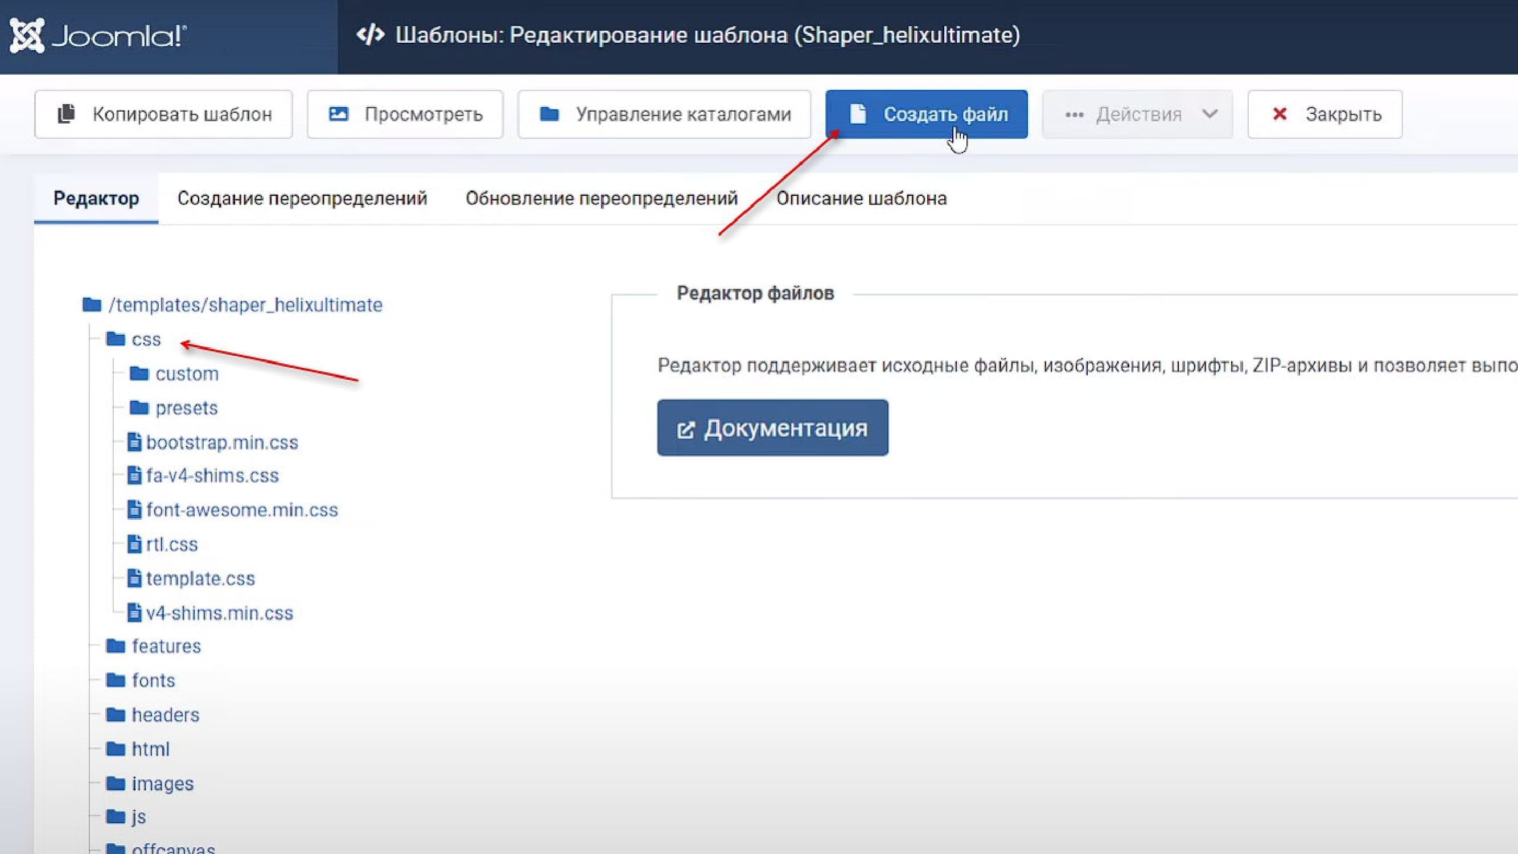Click the code brackets icon in title

(371, 35)
